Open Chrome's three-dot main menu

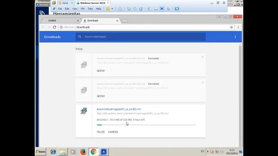point(238,27)
